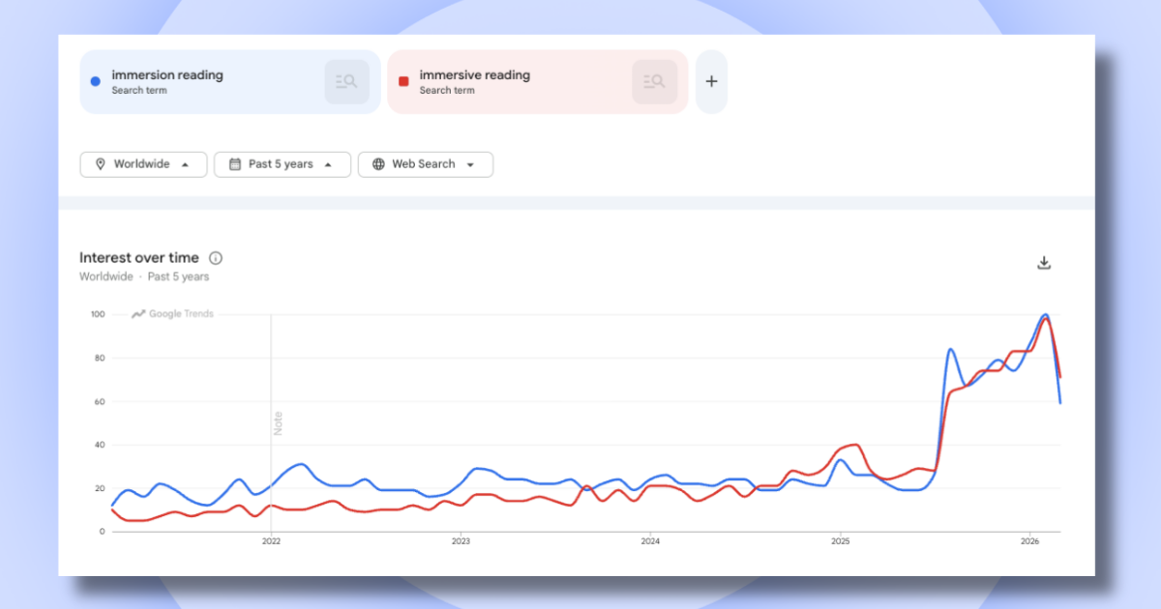Open the Interest over time section header
The width and height of the screenshot is (1161, 609).
tap(137, 258)
